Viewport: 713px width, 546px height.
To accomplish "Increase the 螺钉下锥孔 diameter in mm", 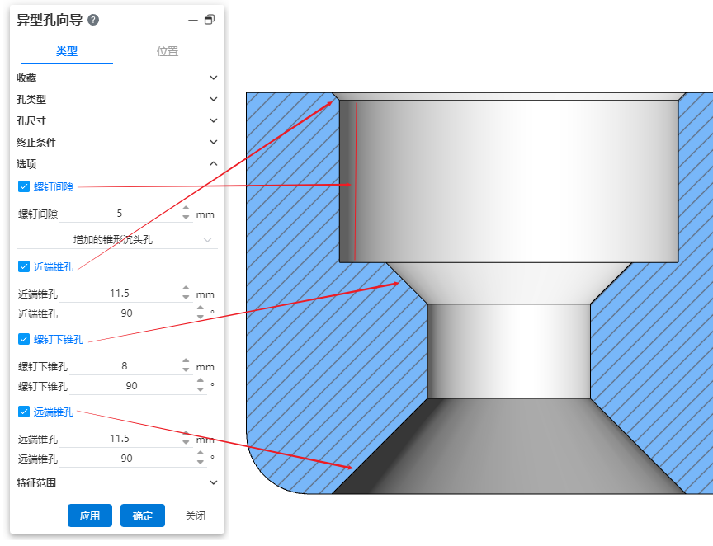I will point(186,361).
